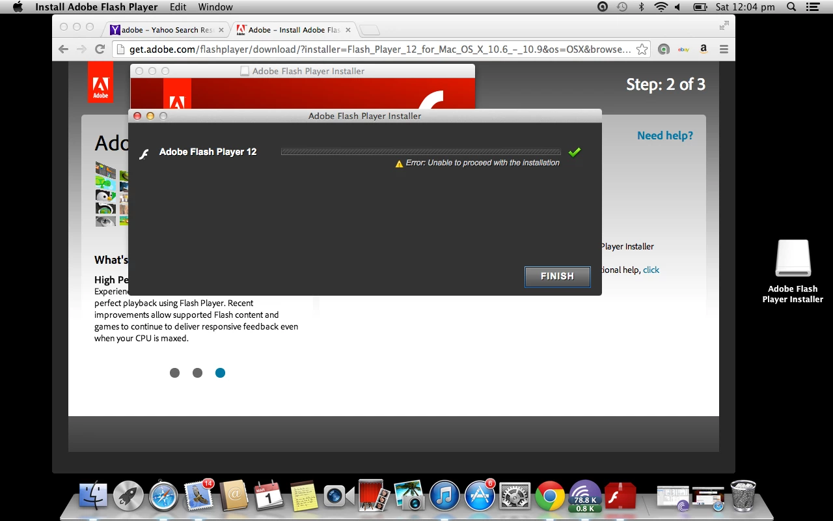833x521 pixels.
Task: Click the Amazon extension icon
Action: pos(703,49)
